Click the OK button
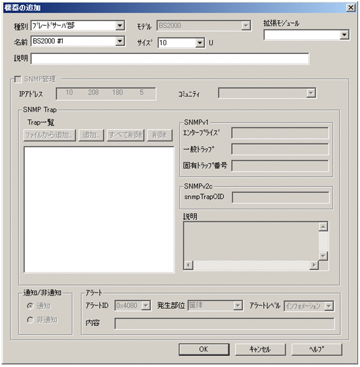Image resolution: width=360 pixels, height=367 pixels. tap(204, 350)
